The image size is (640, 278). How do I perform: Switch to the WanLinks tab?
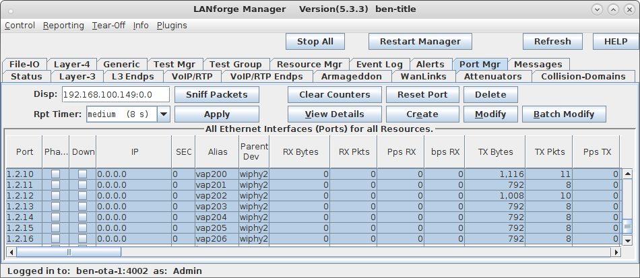click(423, 76)
